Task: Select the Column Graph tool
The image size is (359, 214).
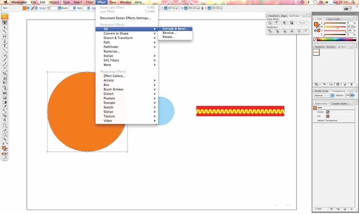Action: coord(5,93)
